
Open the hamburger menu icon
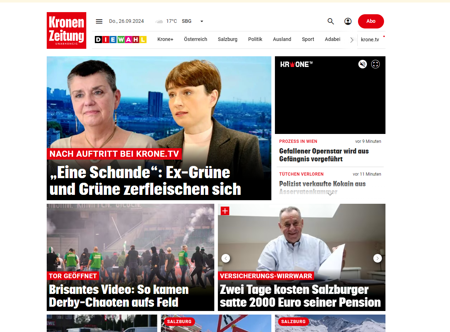coord(99,21)
